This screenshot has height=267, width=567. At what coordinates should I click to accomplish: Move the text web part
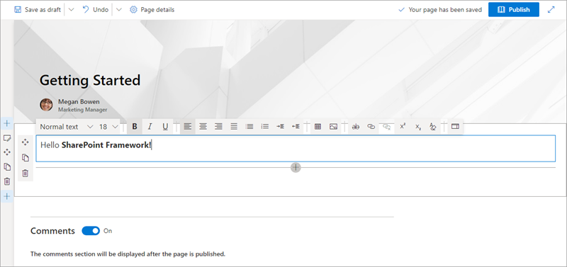pos(25,142)
